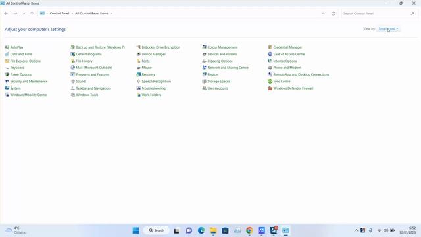The height and width of the screenshot is (237, 421).
Task: Click All Control Panel Items breadcrumb
Action: 91,13
